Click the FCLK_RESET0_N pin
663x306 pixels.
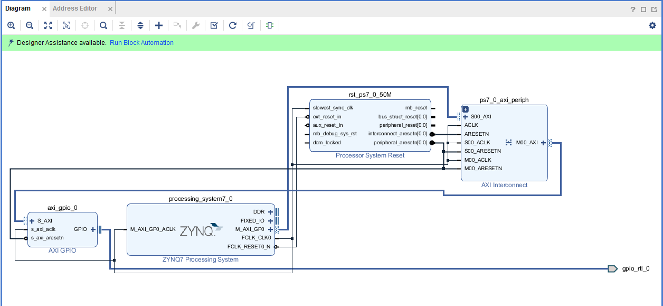pos(249,246)
